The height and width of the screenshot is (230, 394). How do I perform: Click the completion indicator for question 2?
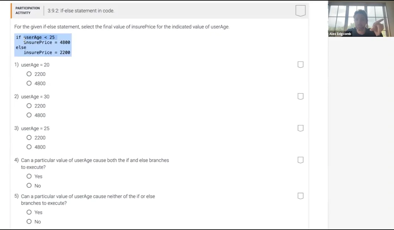point(300,96)
